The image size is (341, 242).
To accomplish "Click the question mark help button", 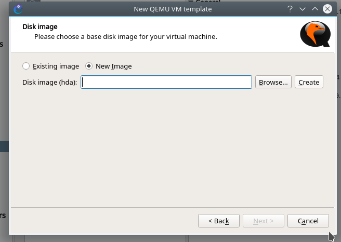I will [290, 9].
